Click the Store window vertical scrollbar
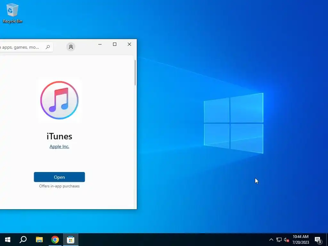Image resolution: width=328 pixels, height=246 pixels. pos(135,73)
